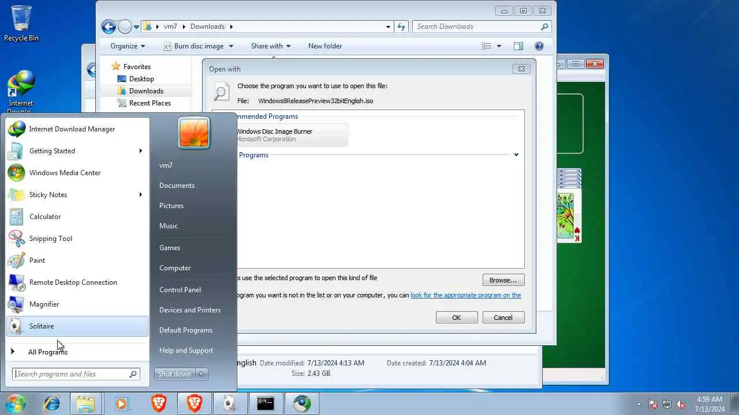Open Documents from Start menu
The height and width of the screenshot is (415, 739).
(x=177, y=186)
